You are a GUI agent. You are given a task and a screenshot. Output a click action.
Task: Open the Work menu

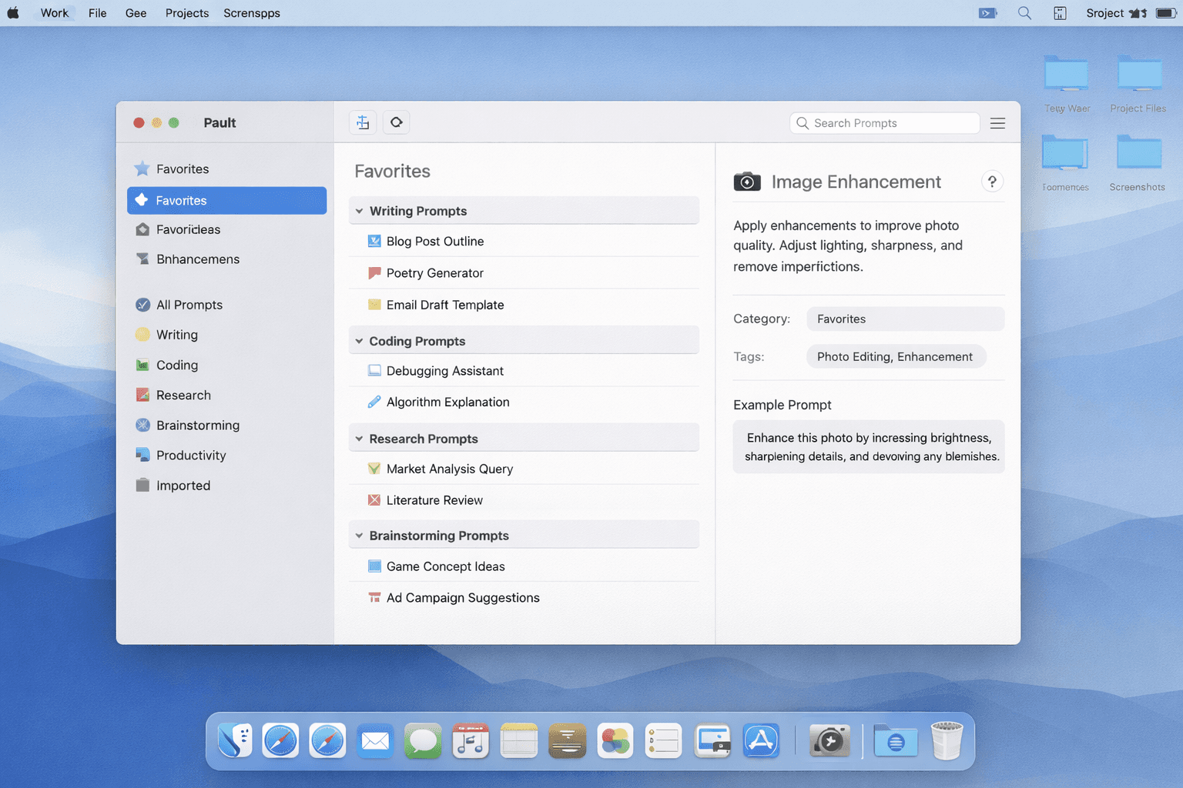point(55,13)
